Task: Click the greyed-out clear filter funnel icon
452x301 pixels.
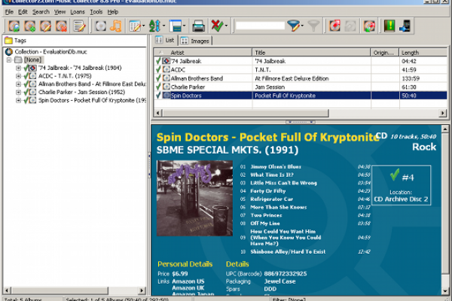Action: (313, 26)
